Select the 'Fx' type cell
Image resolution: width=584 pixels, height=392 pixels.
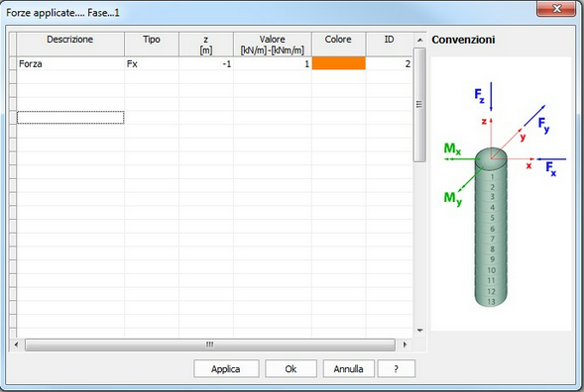point(152,63)
